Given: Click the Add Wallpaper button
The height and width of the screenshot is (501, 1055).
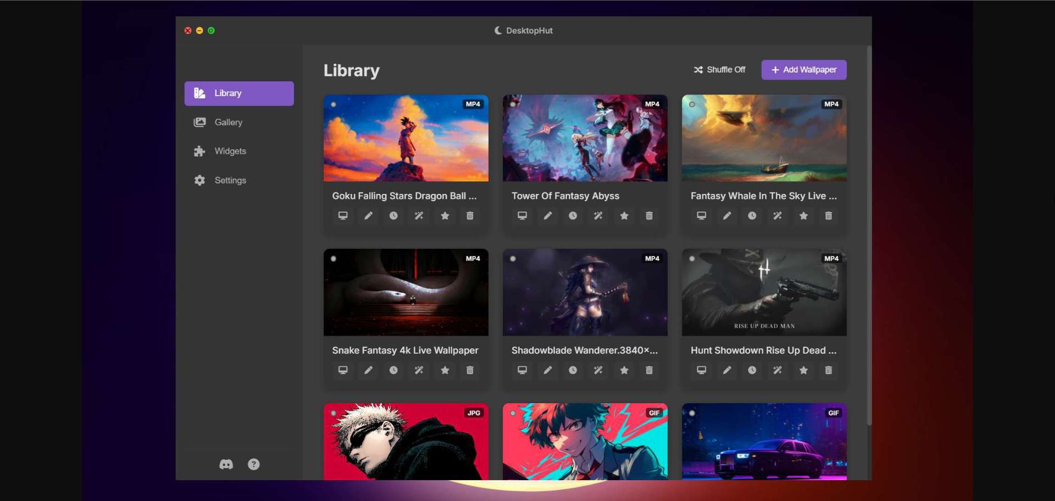Looking at the screenshot, I should pyautogui.click(x=803, y=70).
